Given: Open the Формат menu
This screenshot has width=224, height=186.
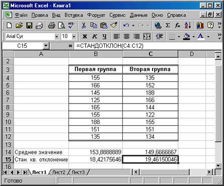Looking at the screenshot, I should (96, 15).
